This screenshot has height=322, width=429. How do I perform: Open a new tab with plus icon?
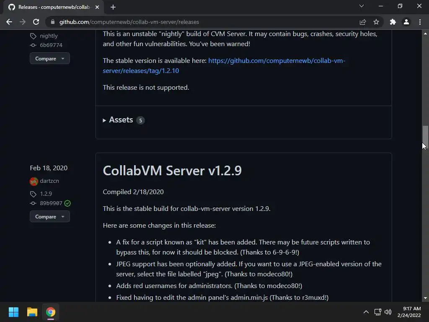(113, 7)
